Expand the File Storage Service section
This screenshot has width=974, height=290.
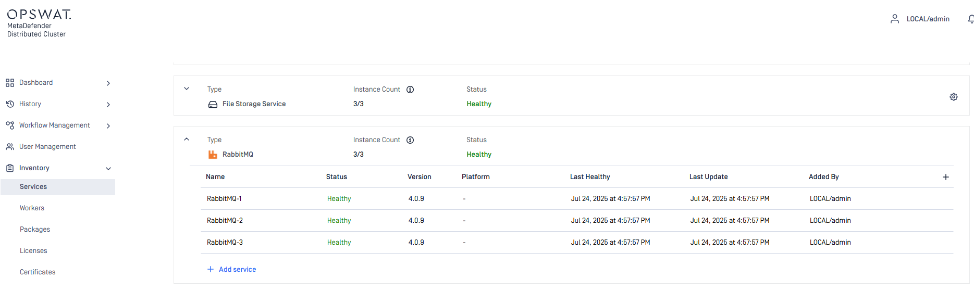(187, 89)
